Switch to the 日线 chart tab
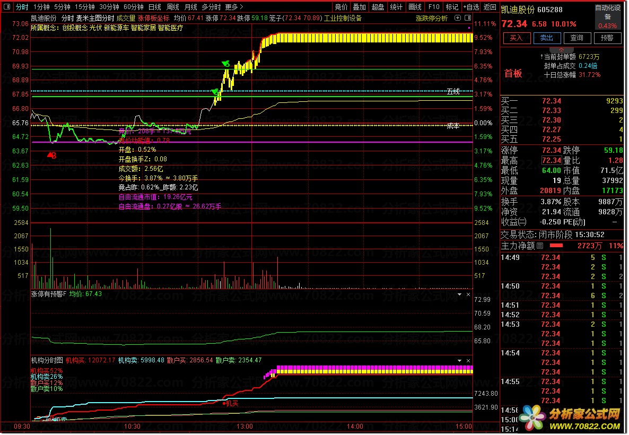Screen dimensions: 629x435 coord(155,7)
